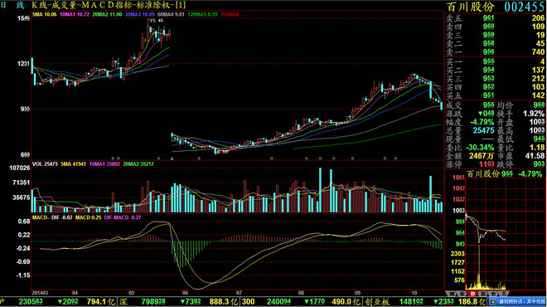Viewport: 547px width, 307px height.
Task: Select the 卖四 ask row at 960
Action: (496, 27)
